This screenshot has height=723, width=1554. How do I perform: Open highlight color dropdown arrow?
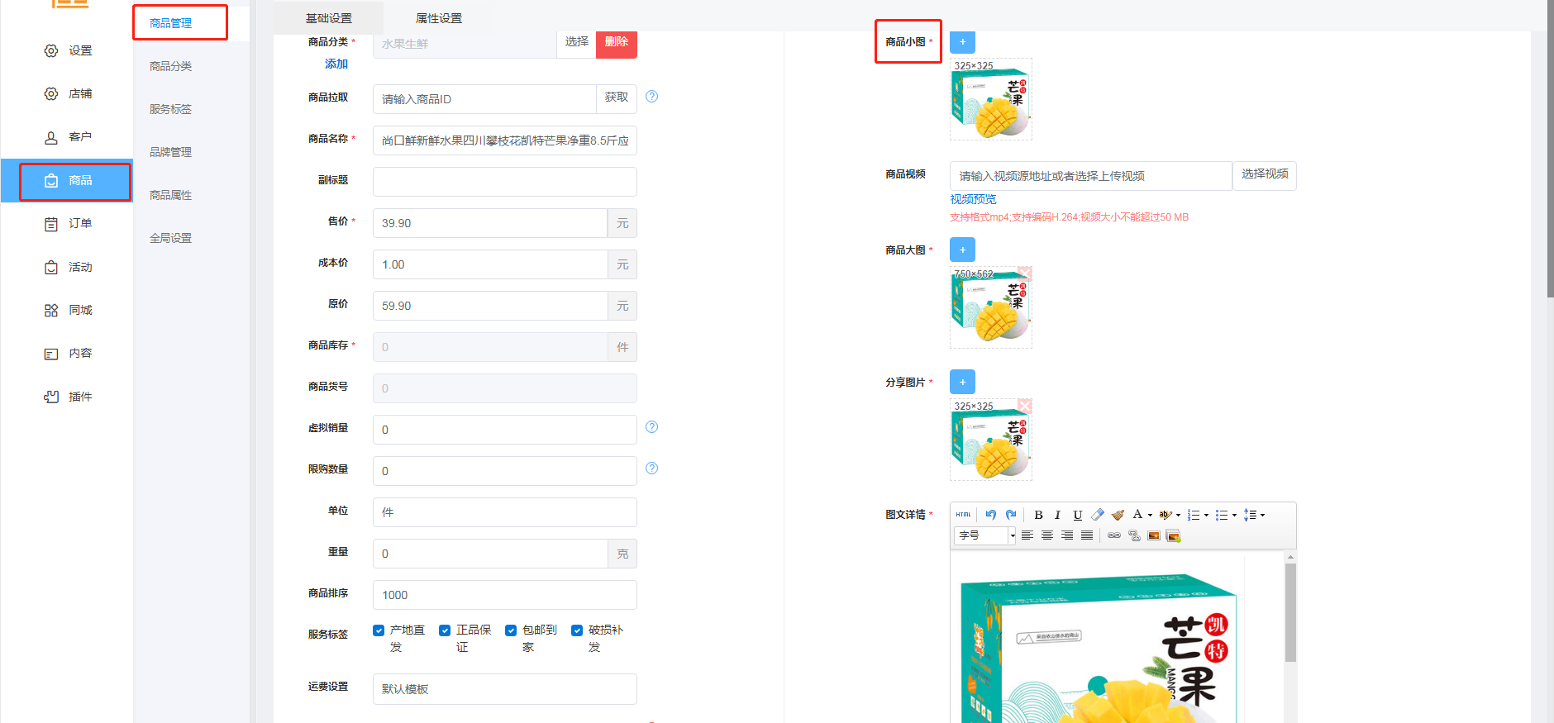click(1178, 515)
